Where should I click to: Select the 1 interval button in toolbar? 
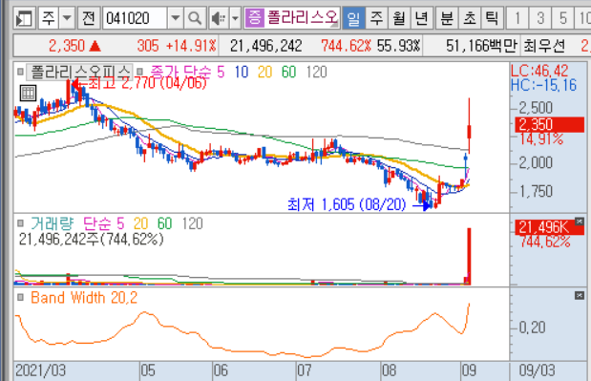point(517,18)
